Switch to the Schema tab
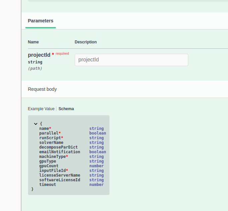Viewport: 228px width, 211px height. click(66, 109)
